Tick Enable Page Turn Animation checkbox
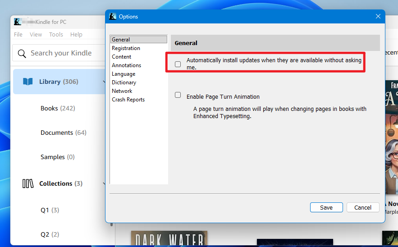 (x=178, y=95)
